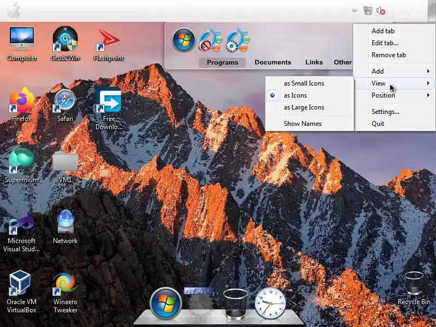
Task: Expand the Add submenu
Action: (x=394, y=71)
